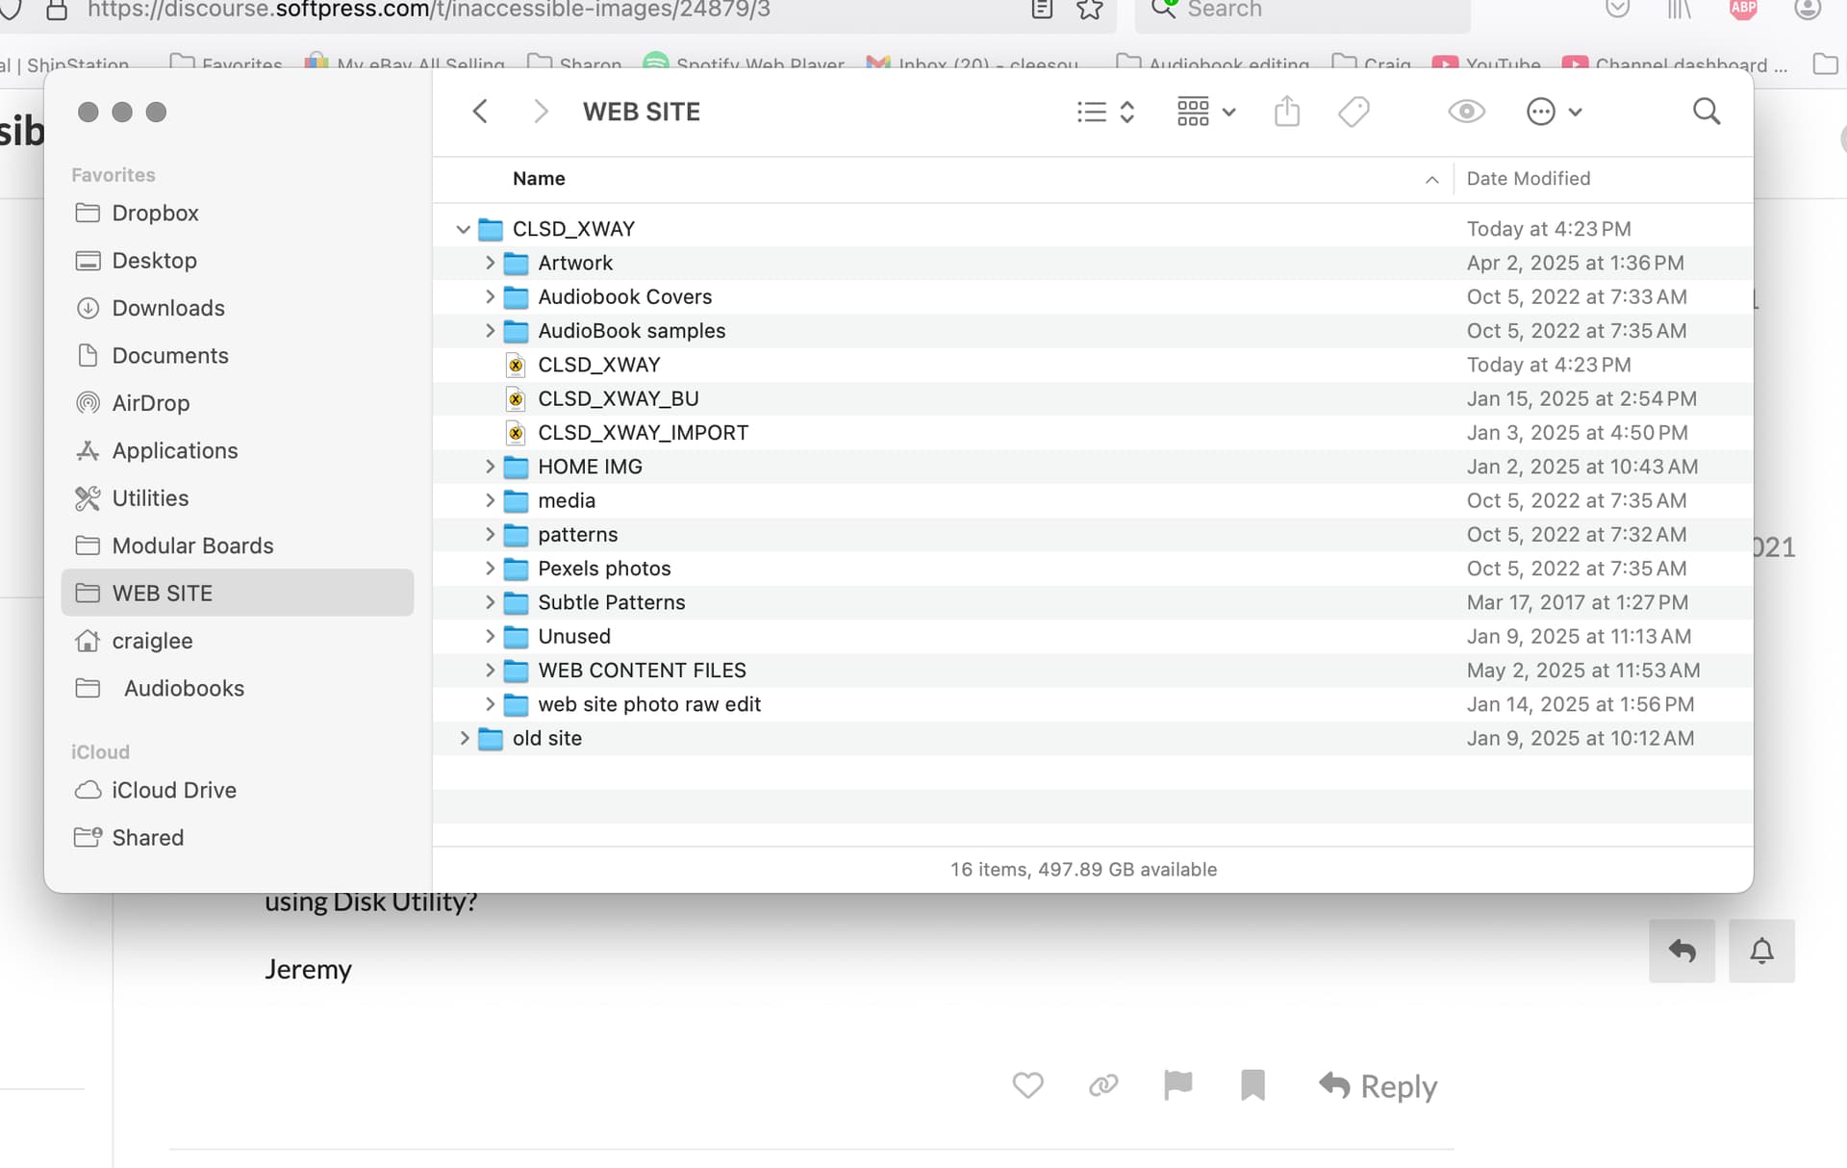
Task: Collapse the CLSD_XWAY folder
Action: [x=463, y=229]
